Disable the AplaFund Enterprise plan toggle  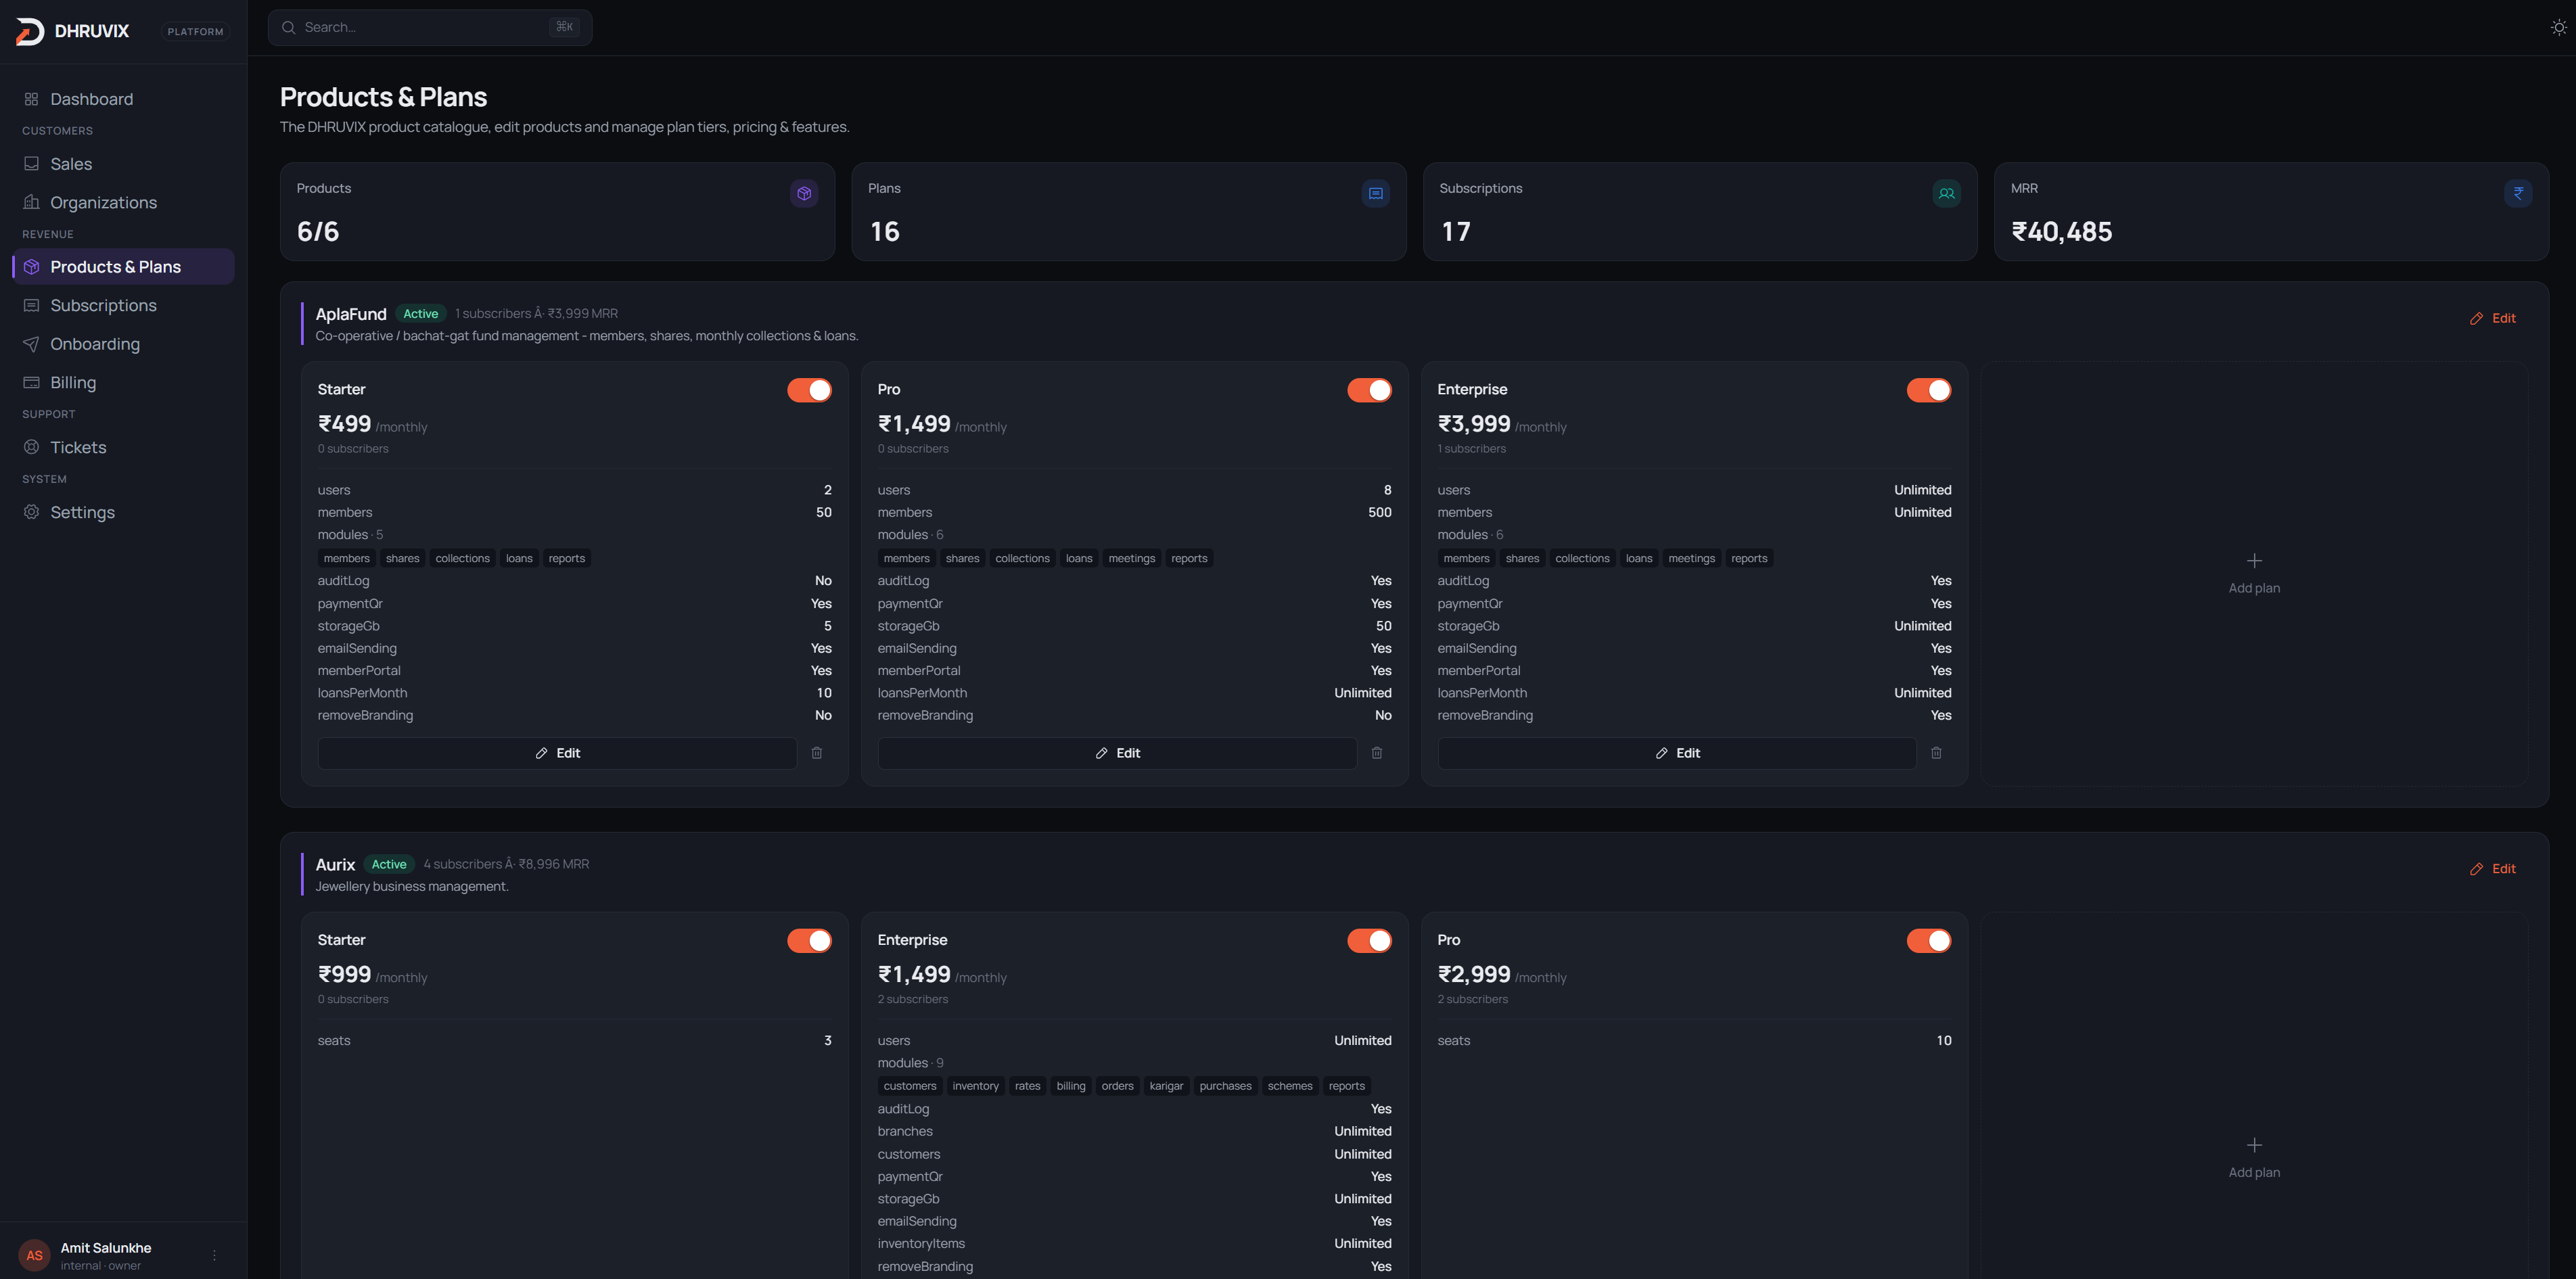click(1929, 390)
